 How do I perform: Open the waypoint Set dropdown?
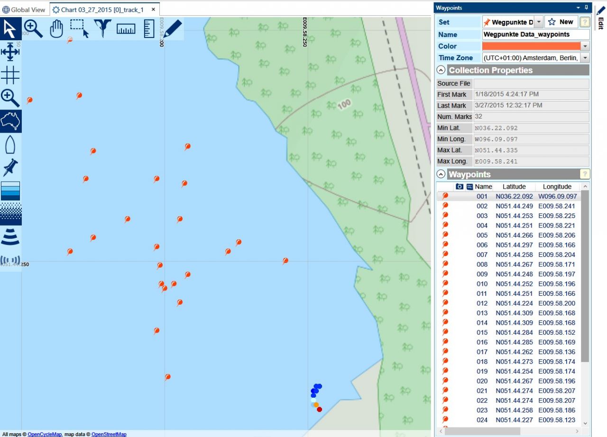pos(538,22)
